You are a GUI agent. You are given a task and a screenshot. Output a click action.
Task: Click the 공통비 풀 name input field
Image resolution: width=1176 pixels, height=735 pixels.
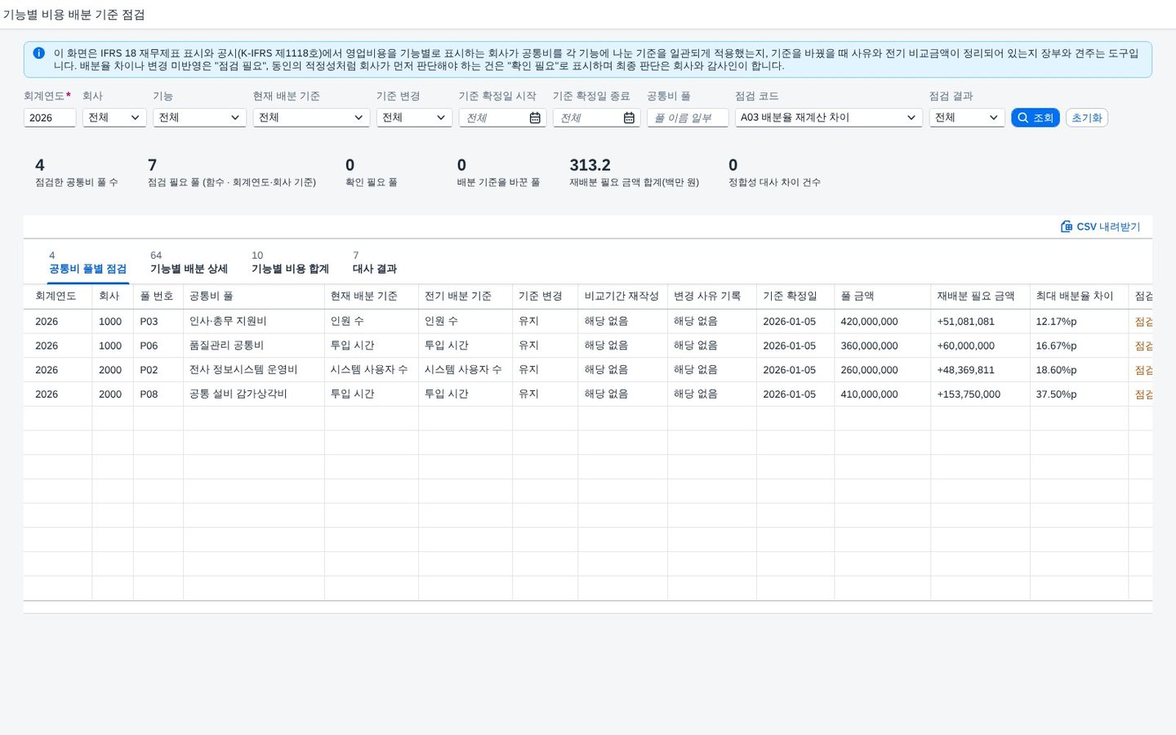(x=688, y=118)
